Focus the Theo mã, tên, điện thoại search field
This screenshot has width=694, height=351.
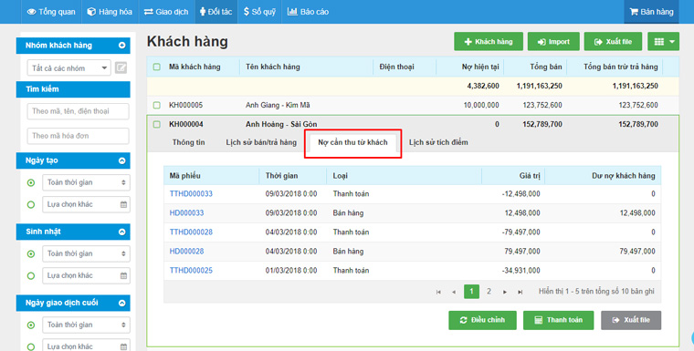click(x=78, y=111)
